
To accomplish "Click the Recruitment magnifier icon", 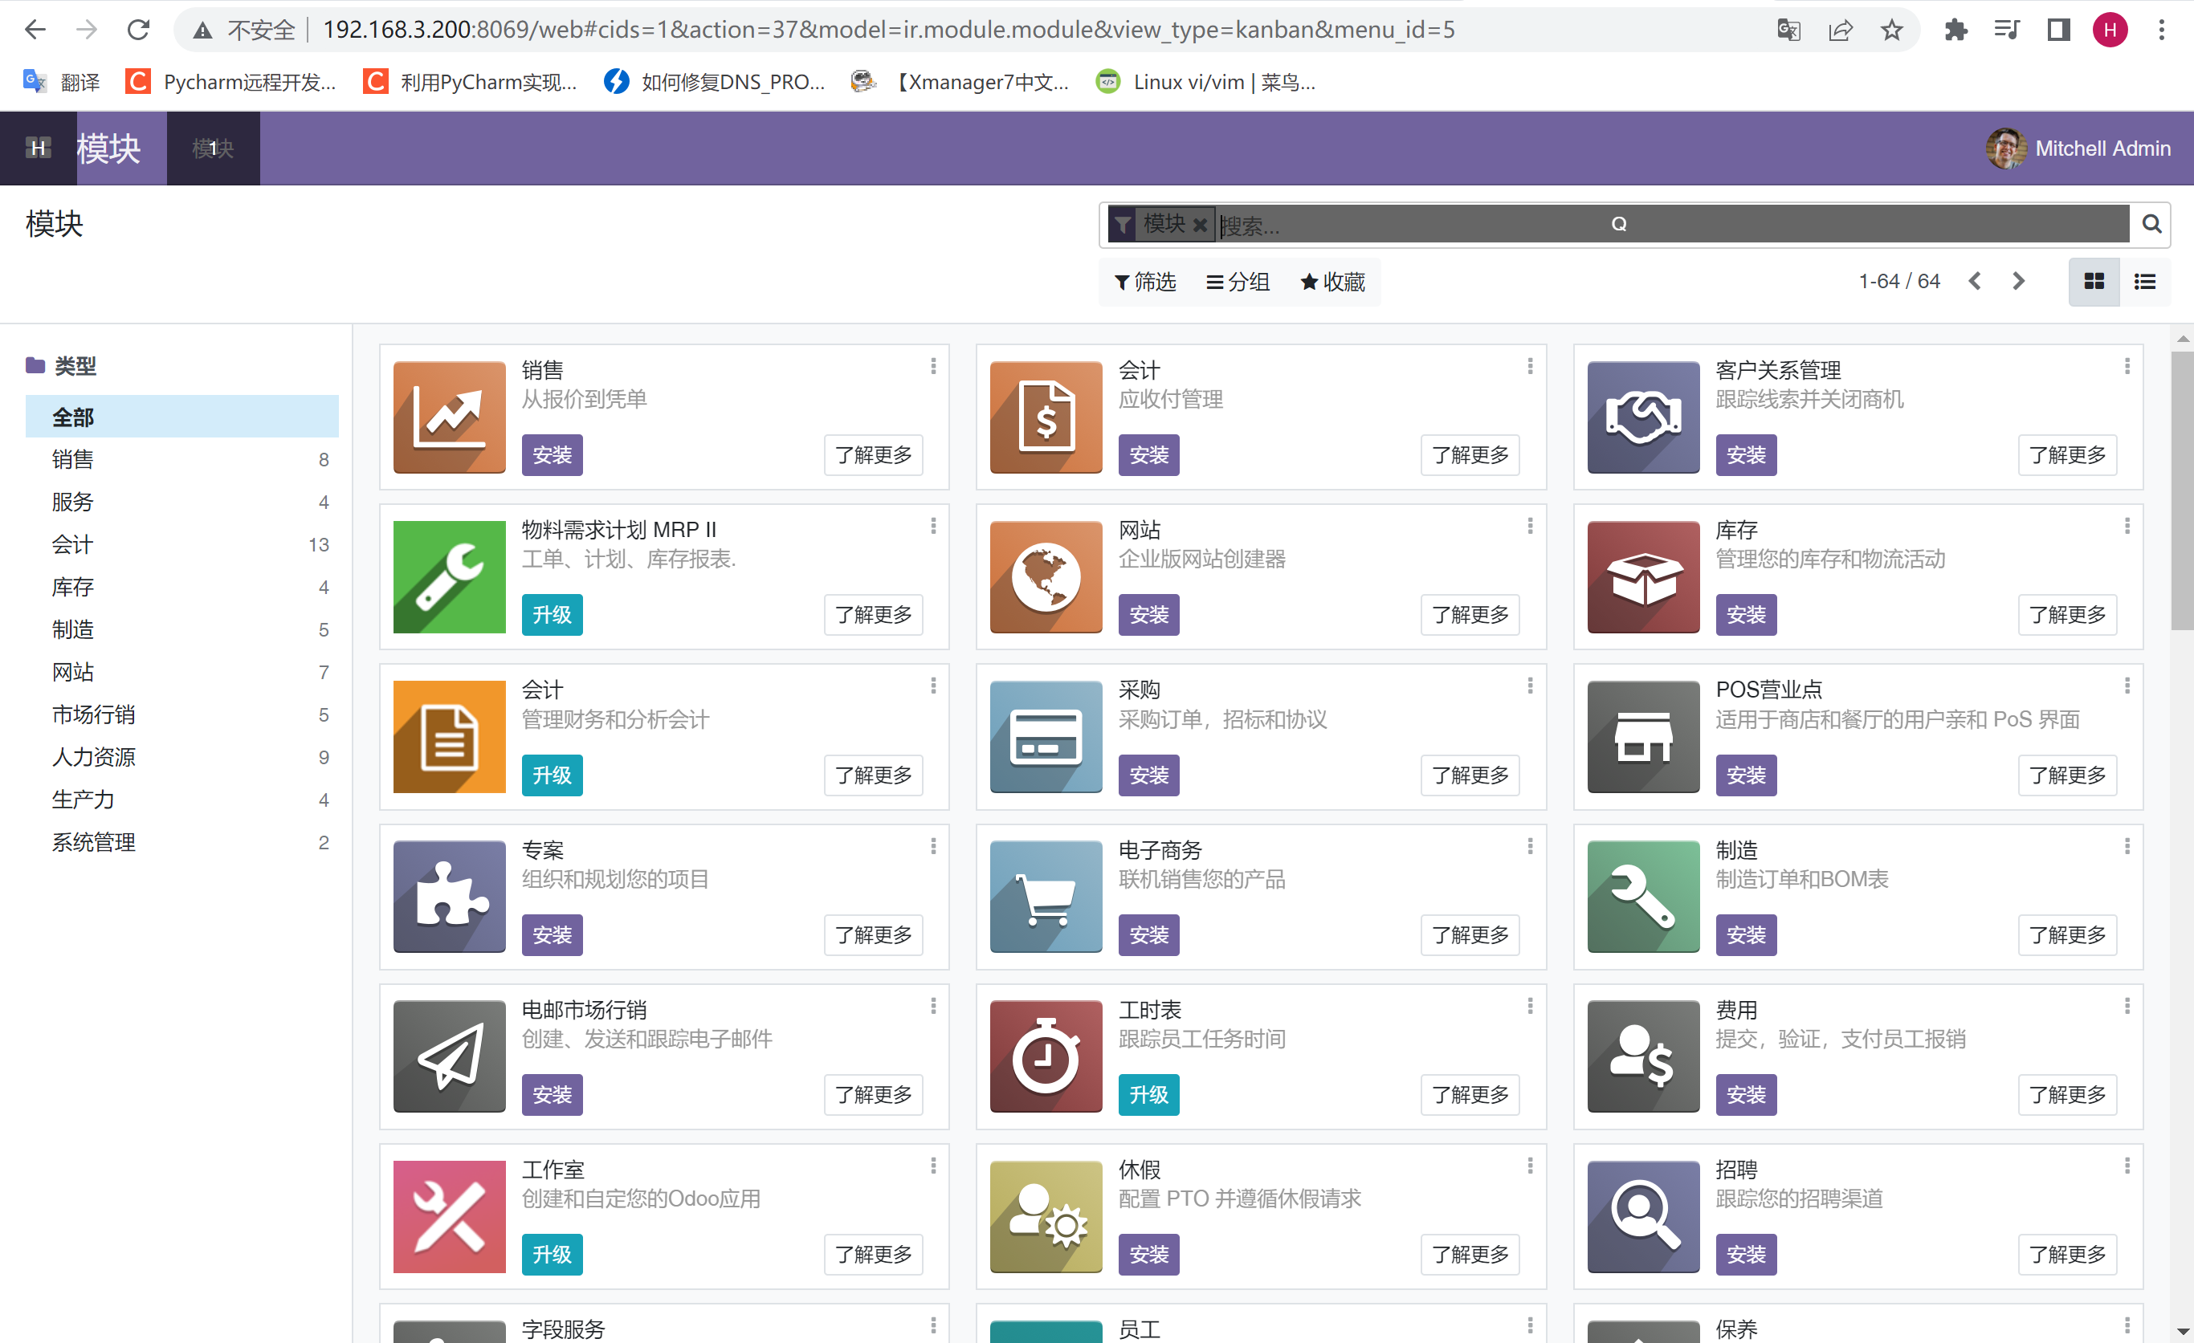I will tap(1643, 1217).
